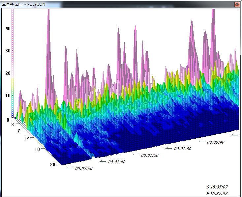
Task: Click the arrow left of 00:02:00
Action: tap(70, 168)
